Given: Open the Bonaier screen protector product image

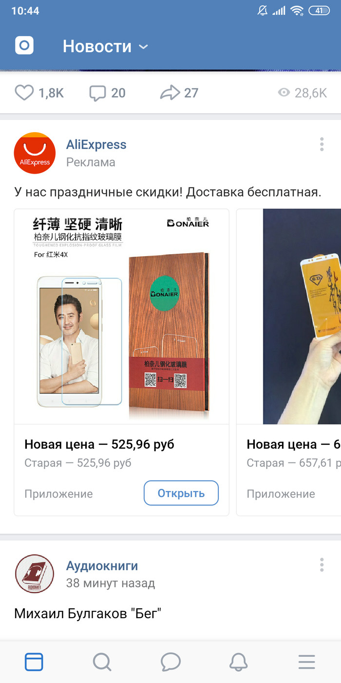Looking at the screenshot, I should (x=122, y=317).
